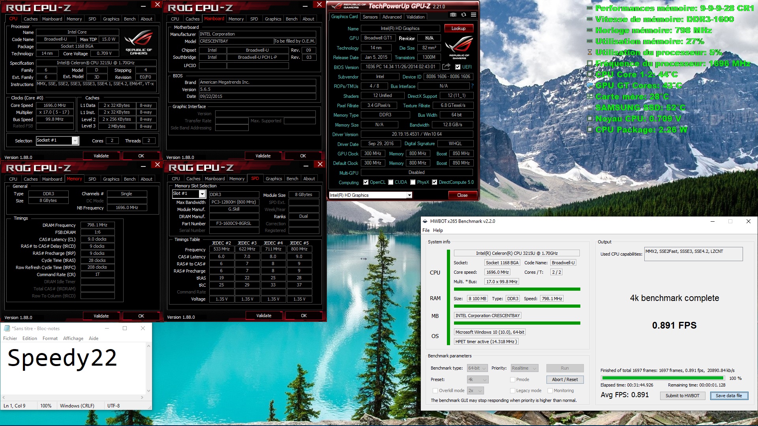758x426 pixels.
Task: Click the ROG logo in CPU-Z CPU tab
Action: tap(139, 42)
